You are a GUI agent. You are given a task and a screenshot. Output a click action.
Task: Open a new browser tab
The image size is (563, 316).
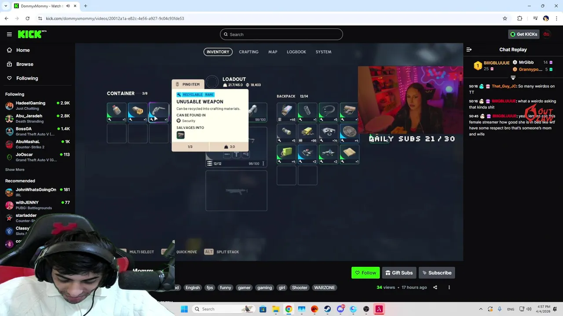click(x=85, y=6)
